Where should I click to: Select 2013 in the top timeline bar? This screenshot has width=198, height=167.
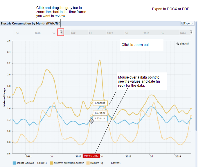pyautogui.click(x=146, y=33)
